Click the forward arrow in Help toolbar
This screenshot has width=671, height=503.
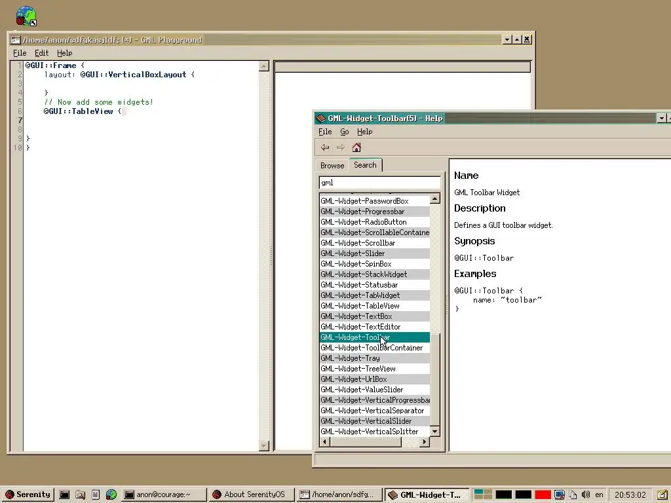coord(341,147)
